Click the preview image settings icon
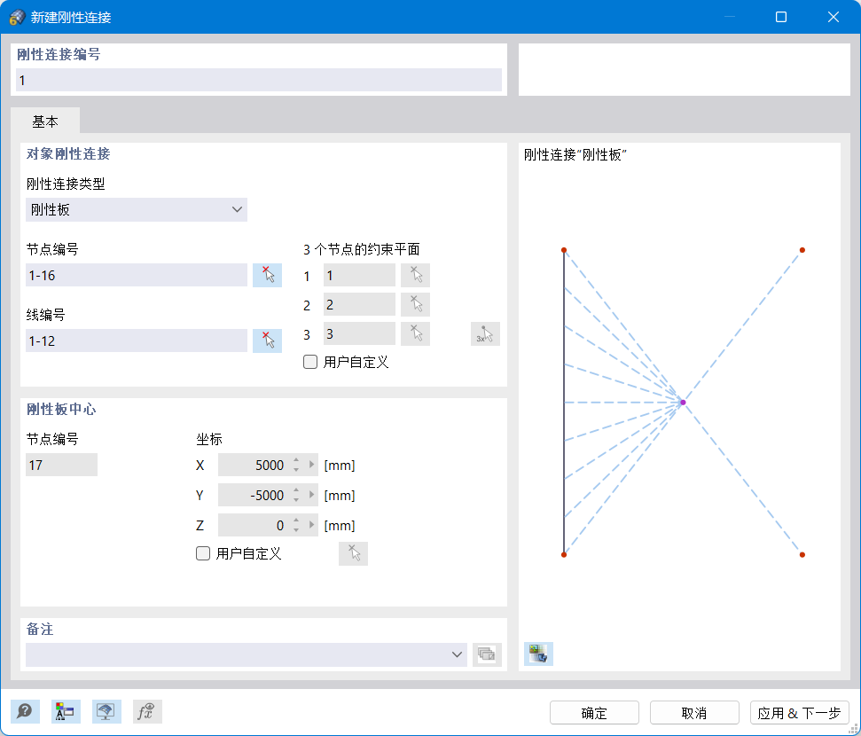 [x=538, y=654]
